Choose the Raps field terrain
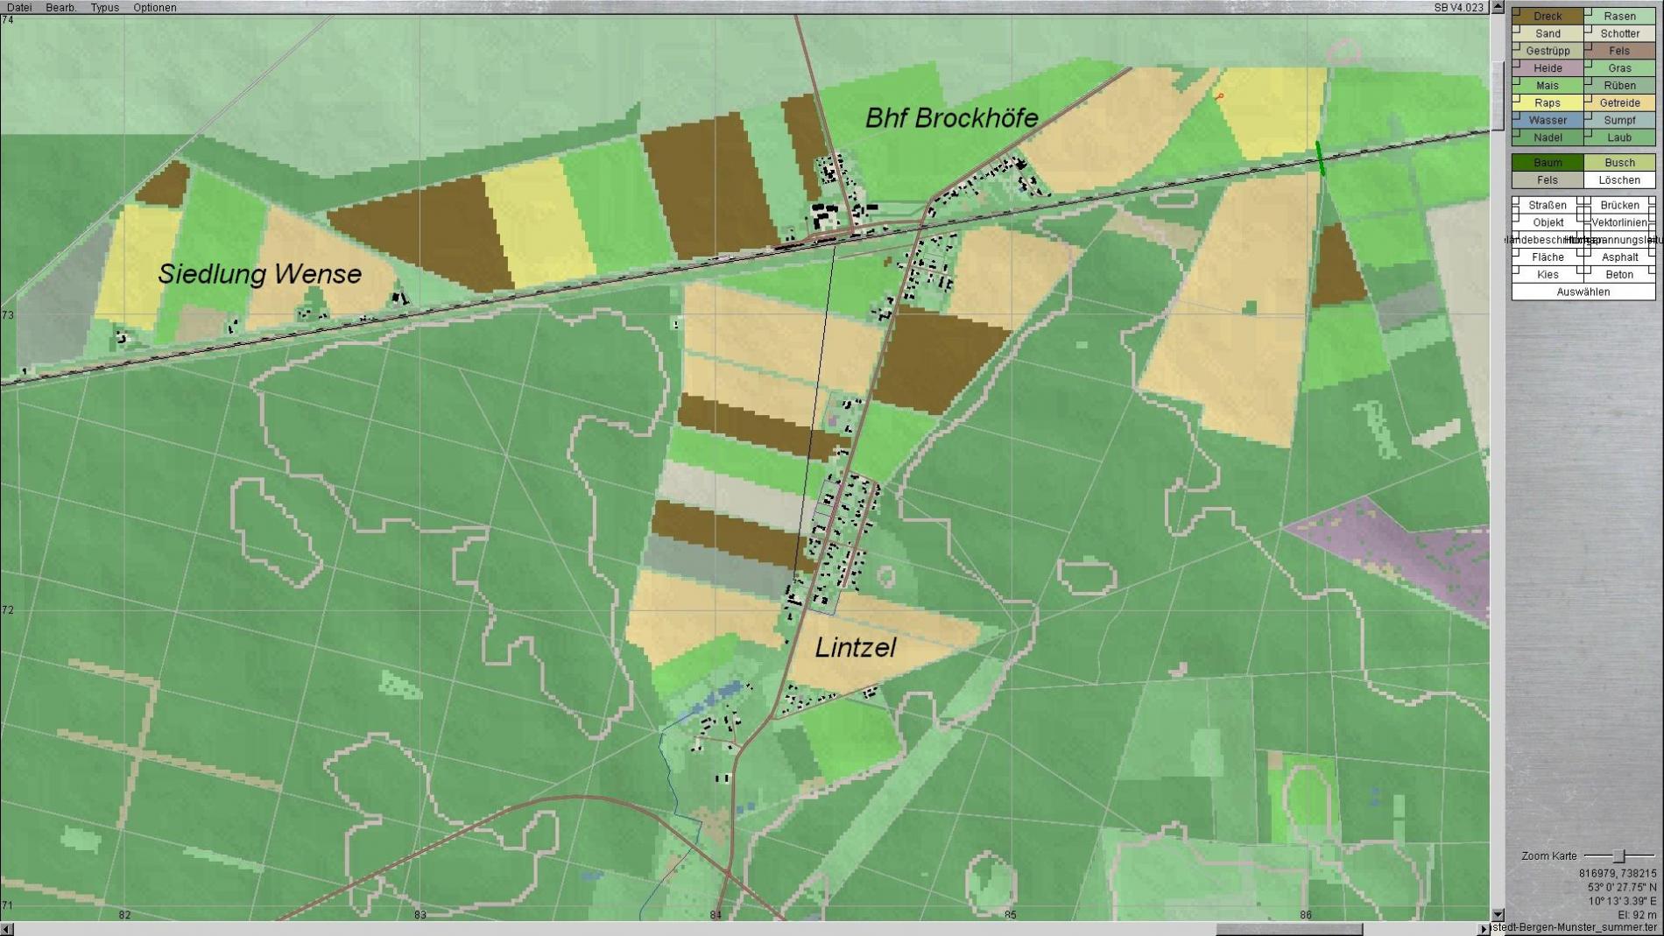The image size is (1664, 936). pos(1547,102)
